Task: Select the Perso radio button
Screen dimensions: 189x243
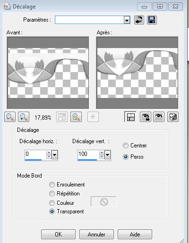Action: [126, 157]
